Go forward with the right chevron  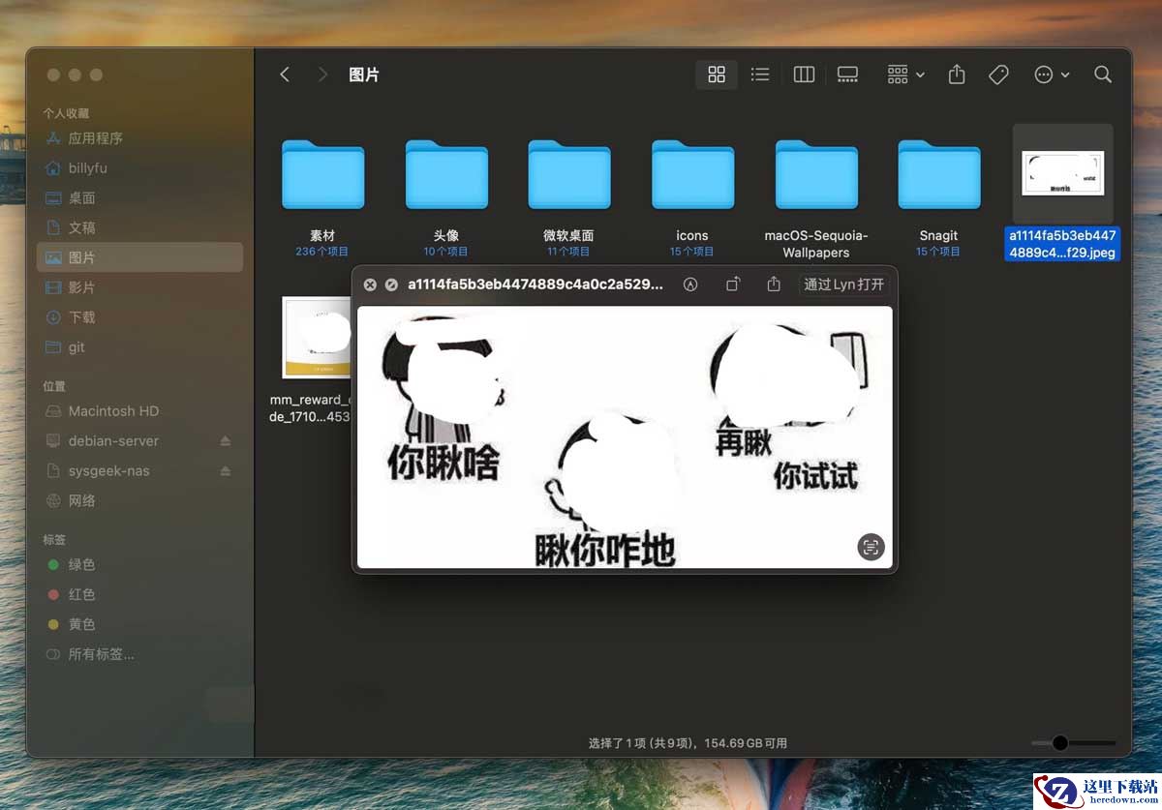(x=322, y=75)
